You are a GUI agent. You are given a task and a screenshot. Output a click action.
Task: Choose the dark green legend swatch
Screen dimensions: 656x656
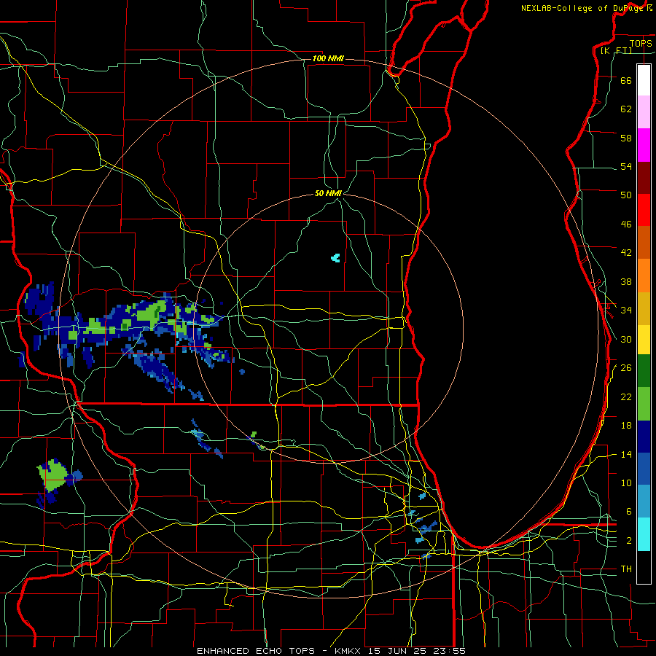644,371
